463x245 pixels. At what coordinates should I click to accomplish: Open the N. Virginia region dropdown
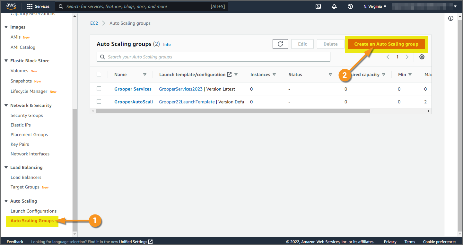[375, 6]
